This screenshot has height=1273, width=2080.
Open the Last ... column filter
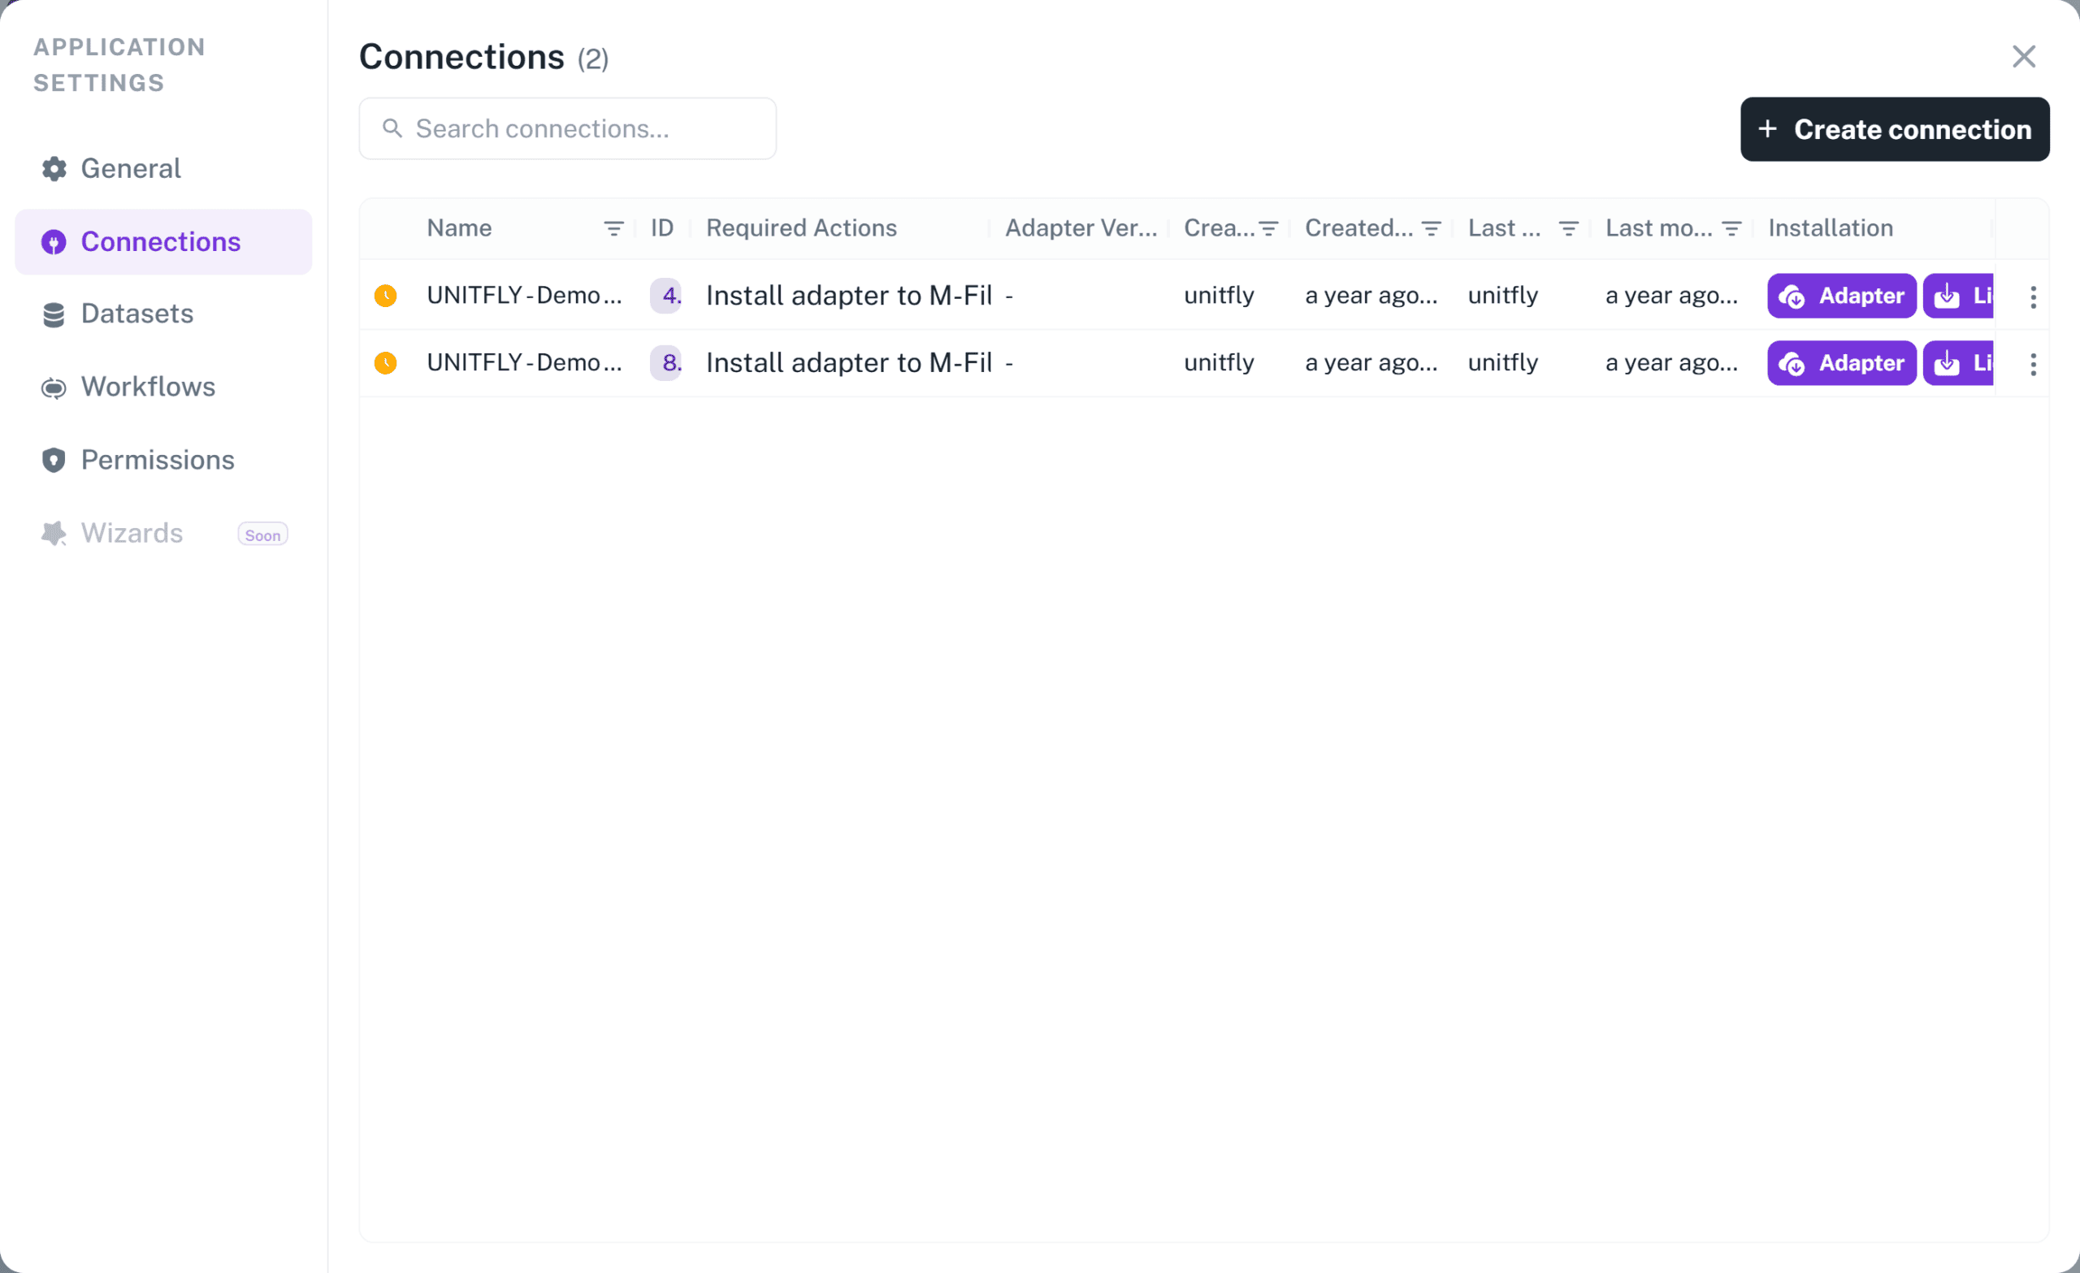tap(1568, 228)
